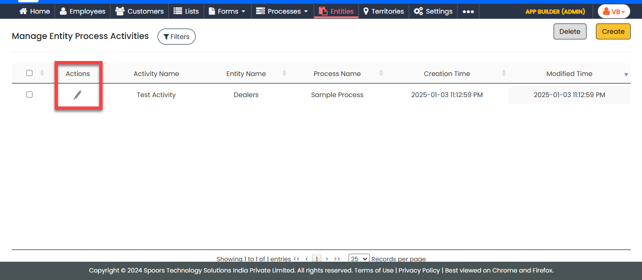Jump to last page with double arrows
Viewport: 642px width, 280px height.
coord(337,259)
